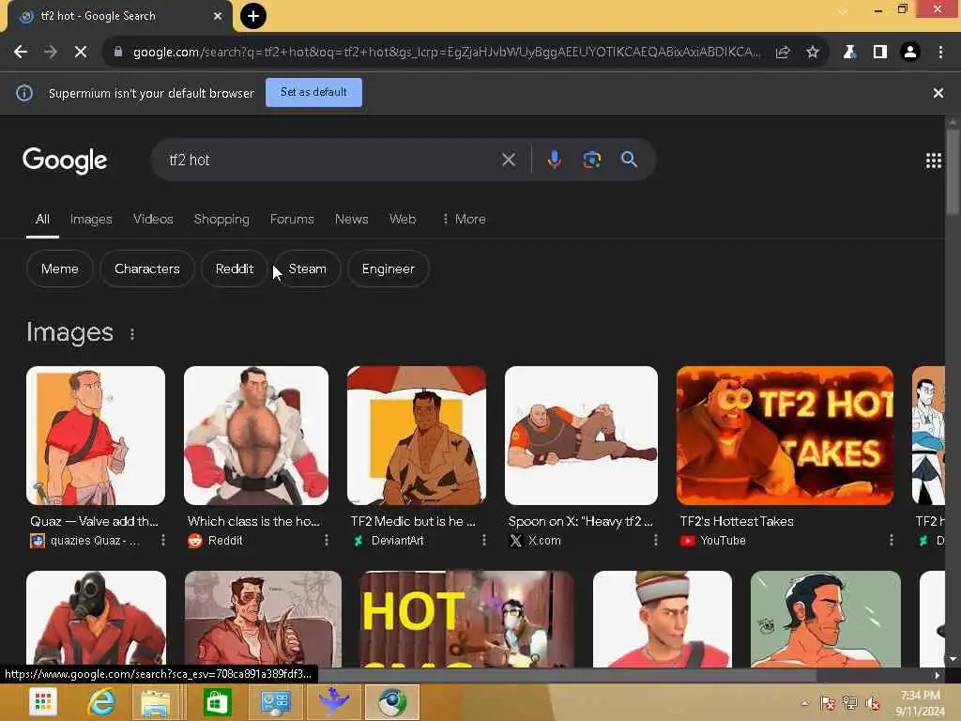Screen dimensions: 961x721
Task: Open the yellow HOT text thumbnail
Action: pyautogui.click(x=467, y=619)
